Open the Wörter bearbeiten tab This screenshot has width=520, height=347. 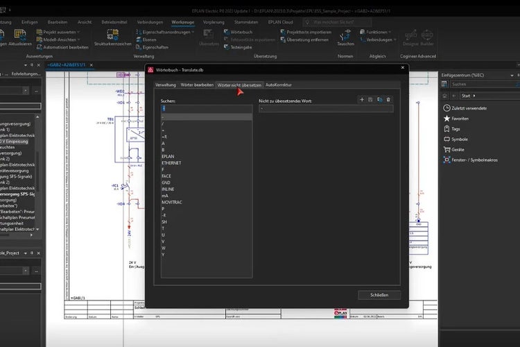(x=197, y=85)
